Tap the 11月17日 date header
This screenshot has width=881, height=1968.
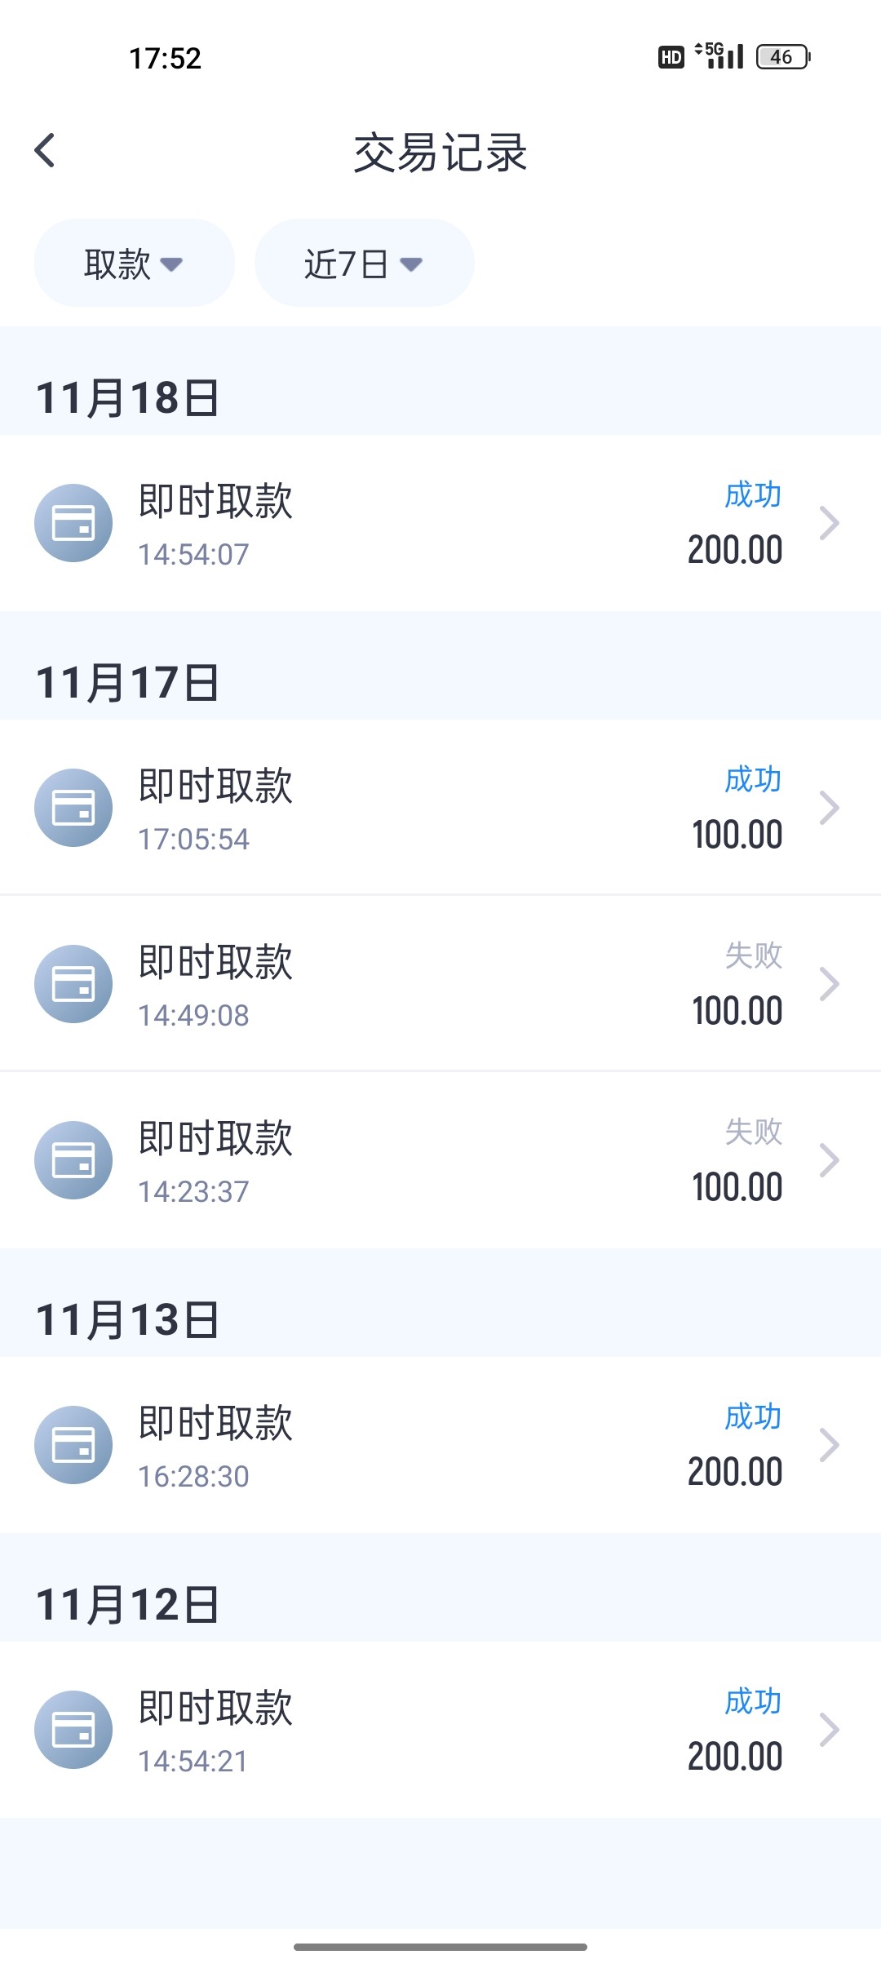point(127,683)
